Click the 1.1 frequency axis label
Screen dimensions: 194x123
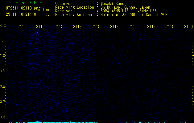[2, 40]
